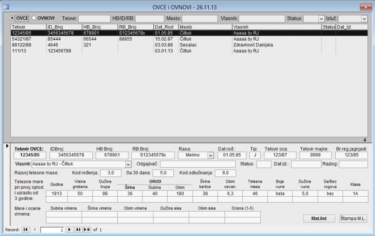Expand the Vlasnik owner combo box
375x236 pixels.
pos(128,164)
